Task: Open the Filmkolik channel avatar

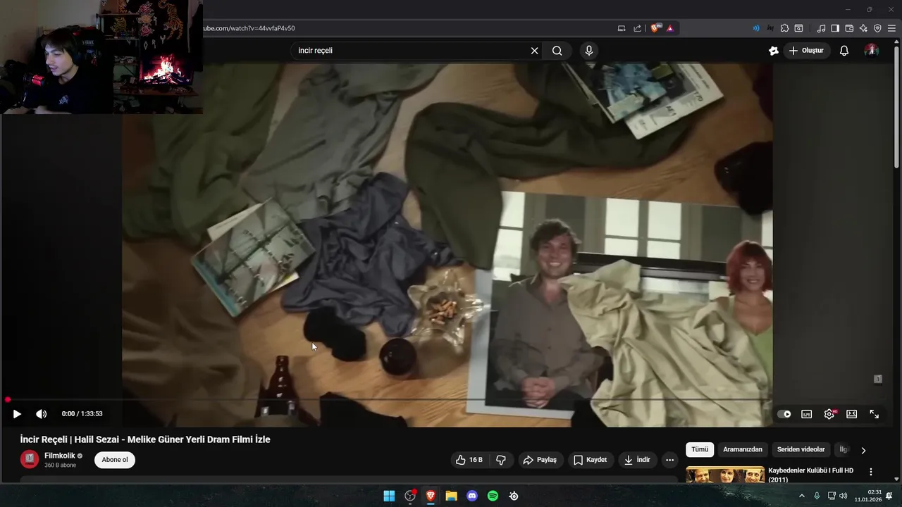Action: [30, 459]
